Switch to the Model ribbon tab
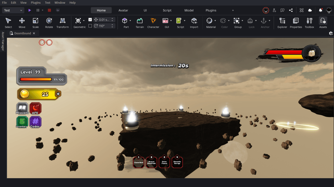Image resolution: width=334 pixels, height=187 pixels. (x=189, y=10)
